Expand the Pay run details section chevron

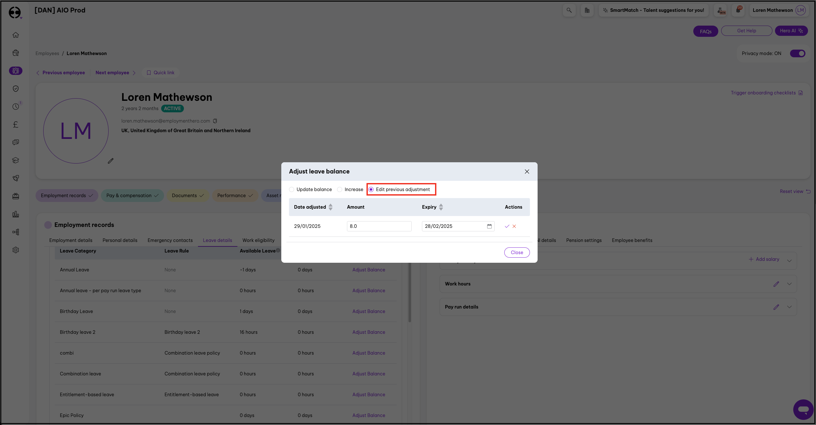789,307
